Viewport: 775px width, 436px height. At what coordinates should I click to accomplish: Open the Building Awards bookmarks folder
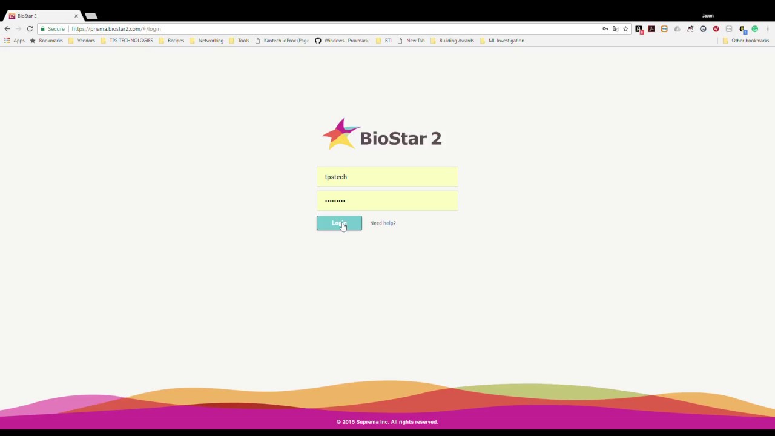(x=452, y=41)
